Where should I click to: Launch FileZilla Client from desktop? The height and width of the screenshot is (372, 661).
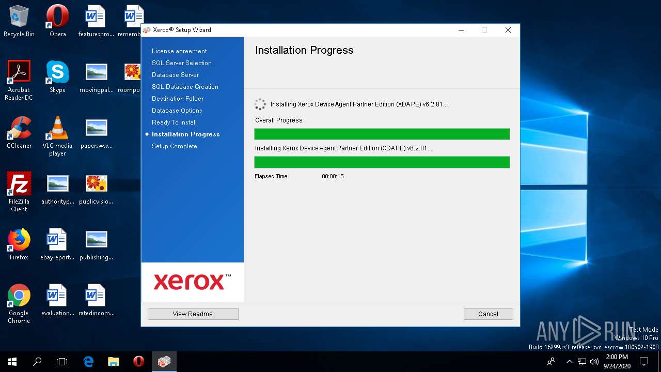click(19, 192)
